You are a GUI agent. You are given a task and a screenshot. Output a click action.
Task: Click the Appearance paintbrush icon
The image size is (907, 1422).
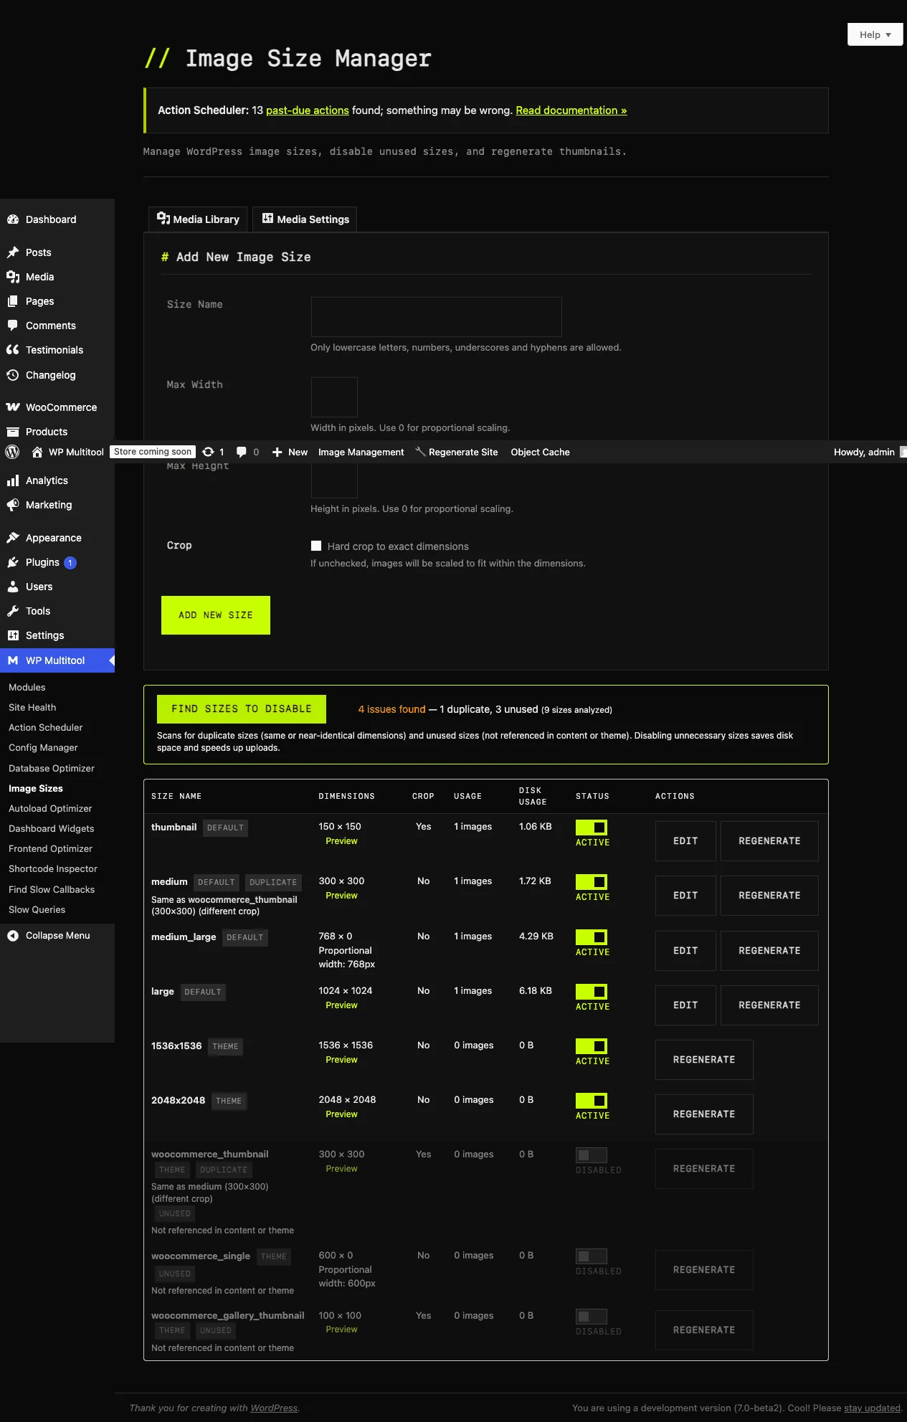coord(13,538)
